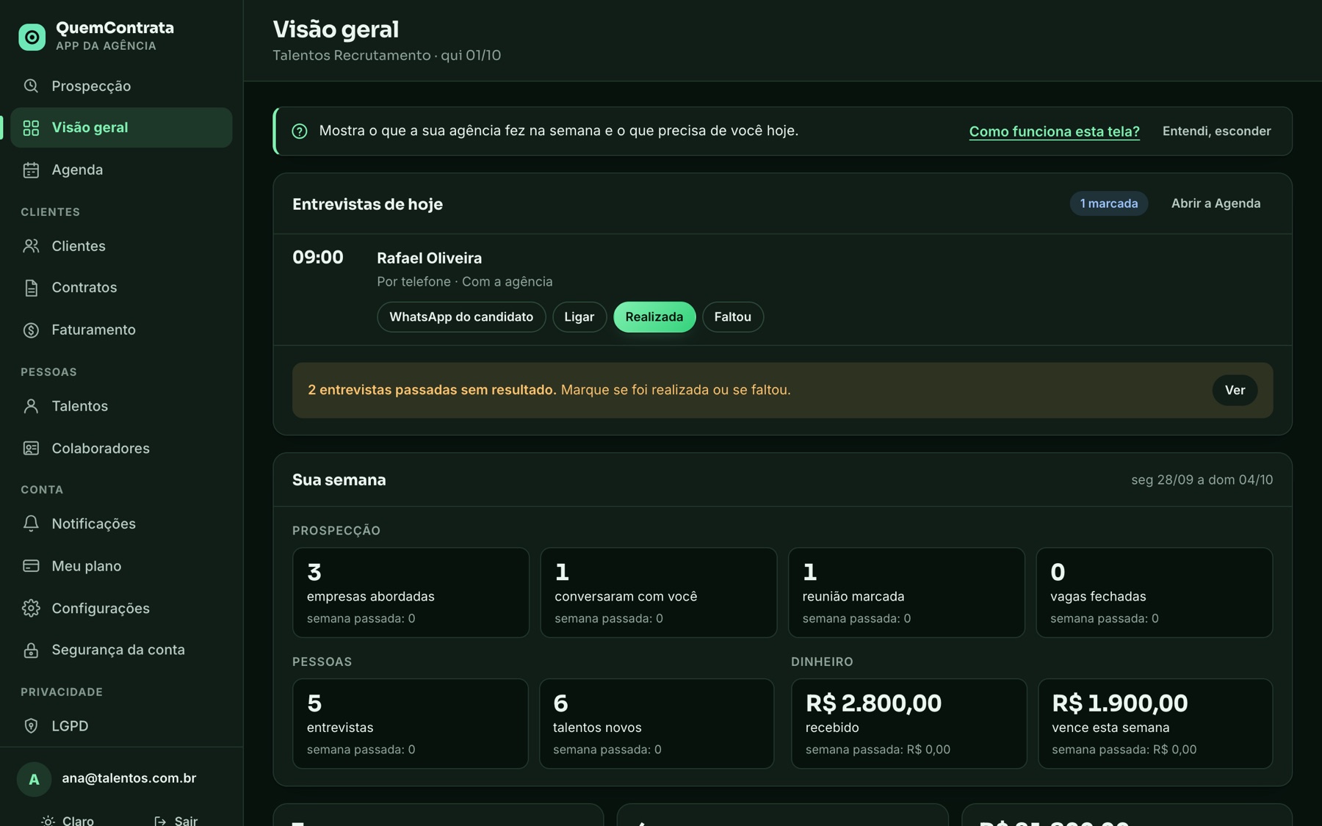Click the Sair logout button
Screen dimensions: 1322x826
[176, 820]
